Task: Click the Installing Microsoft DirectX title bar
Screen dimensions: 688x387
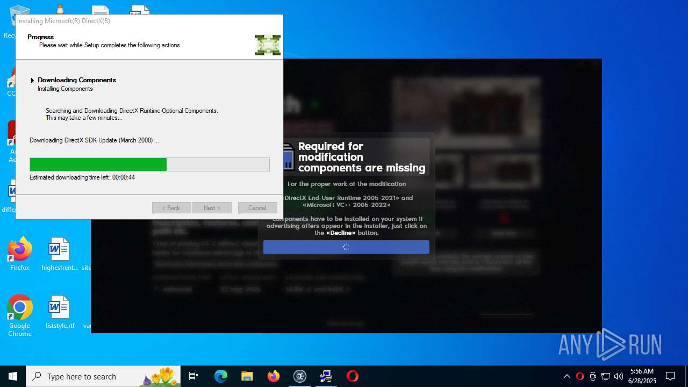Action: click(149, 21)
